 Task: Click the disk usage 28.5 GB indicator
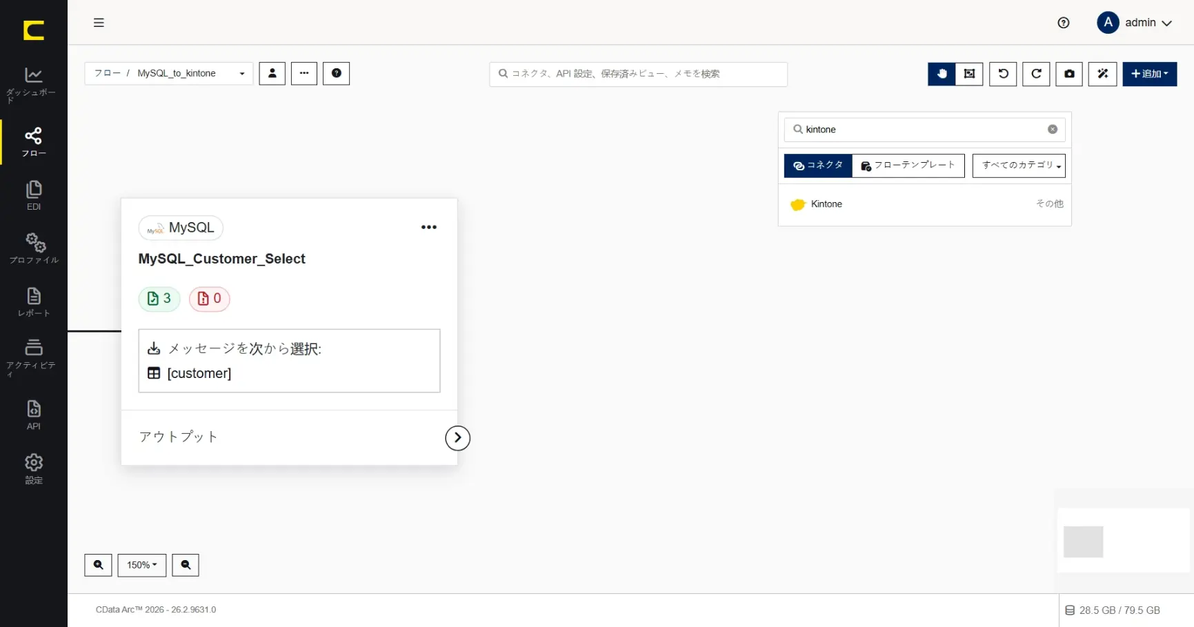coord(1113,610)
